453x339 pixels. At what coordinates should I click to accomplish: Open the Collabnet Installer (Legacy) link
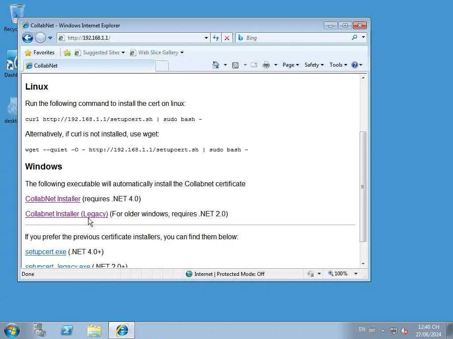(x=66, y=214)
